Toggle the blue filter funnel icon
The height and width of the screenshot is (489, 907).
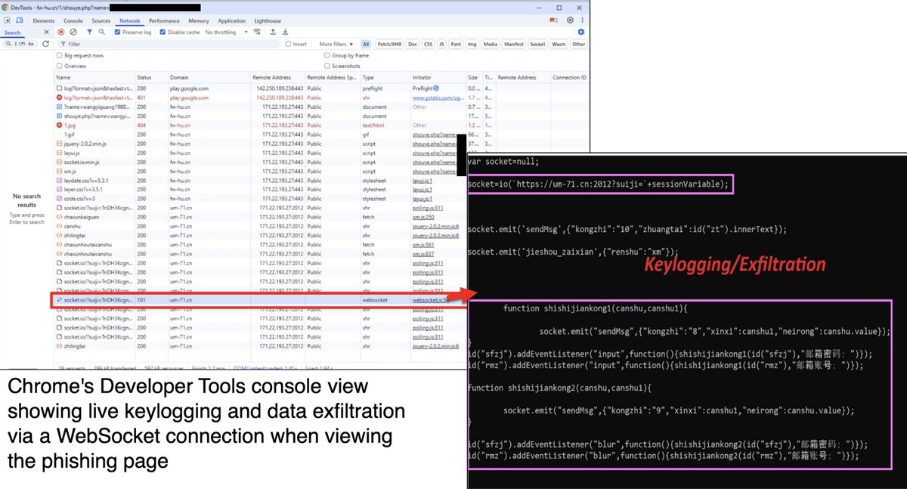pyautogui.click(x=90, y=32)
